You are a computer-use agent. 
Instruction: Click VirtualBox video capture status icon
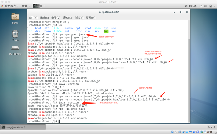coord(194,132)
